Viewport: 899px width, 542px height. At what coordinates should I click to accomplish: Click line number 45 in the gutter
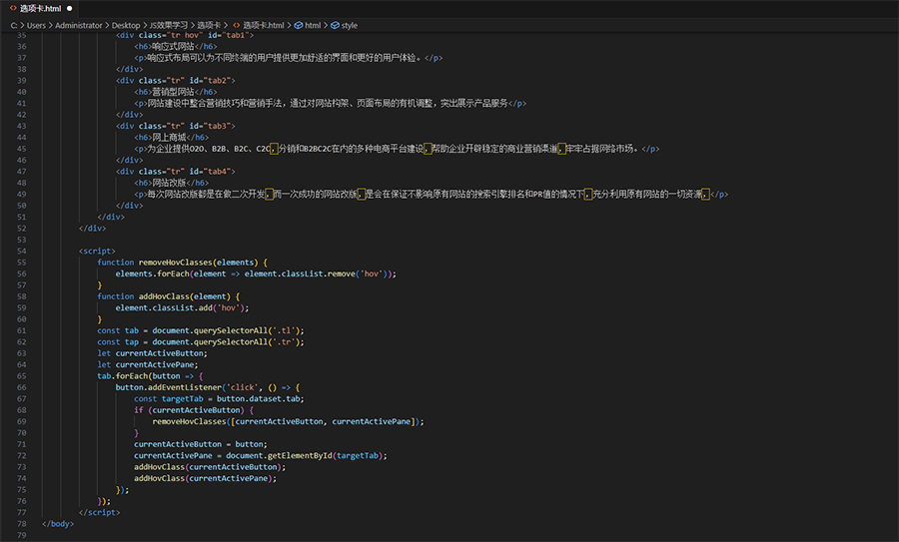tap(21, 149)
